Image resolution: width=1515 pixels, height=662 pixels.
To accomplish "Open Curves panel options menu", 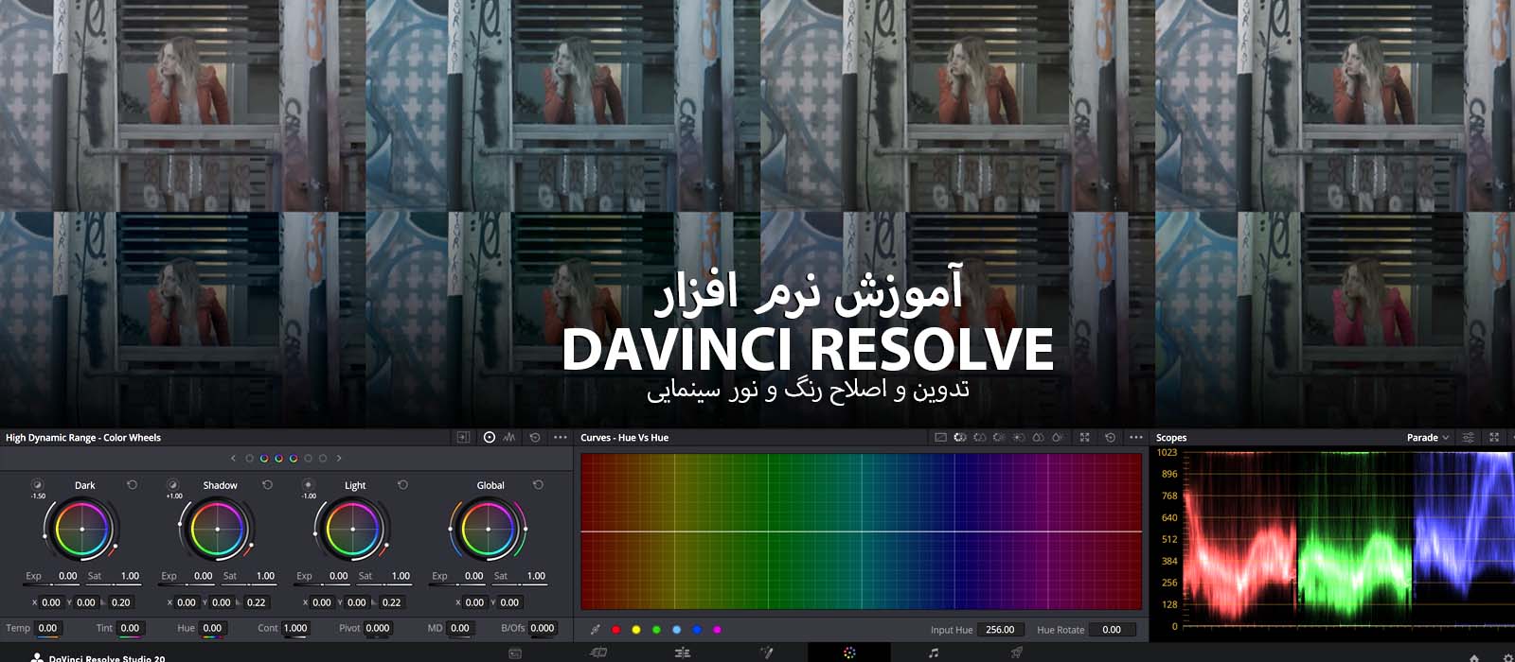I will point(1136,438).
